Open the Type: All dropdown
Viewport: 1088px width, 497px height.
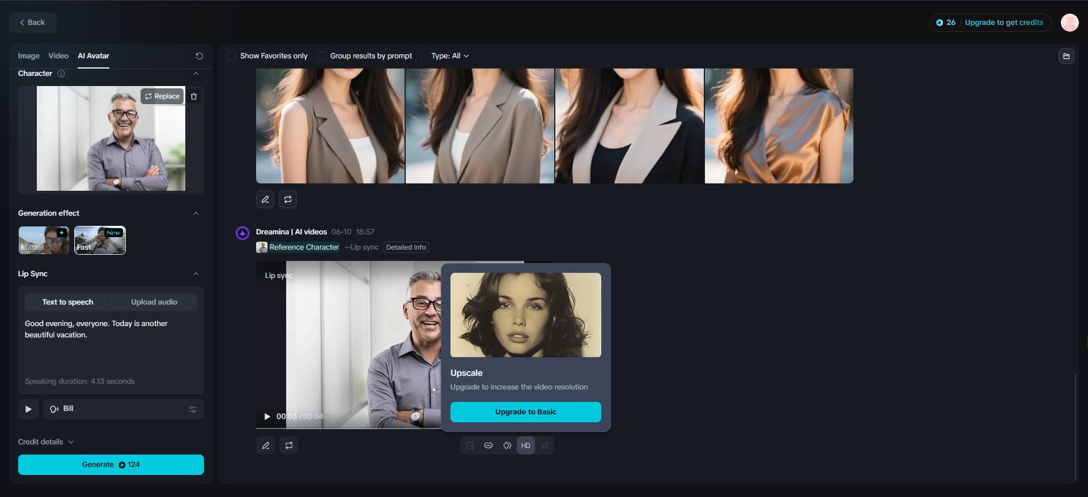(x=450, y=56)
